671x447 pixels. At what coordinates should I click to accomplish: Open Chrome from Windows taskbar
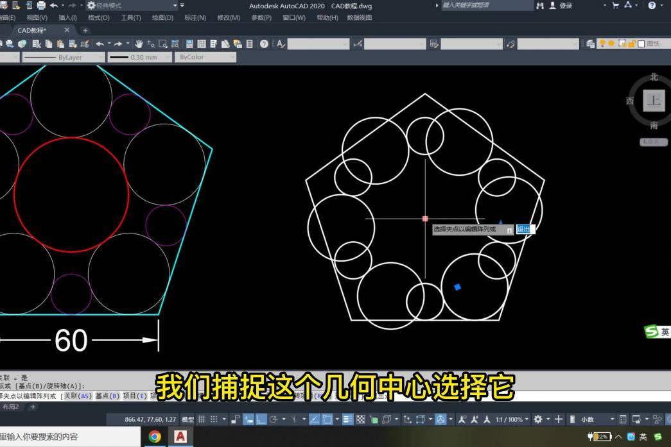[155, 436]
